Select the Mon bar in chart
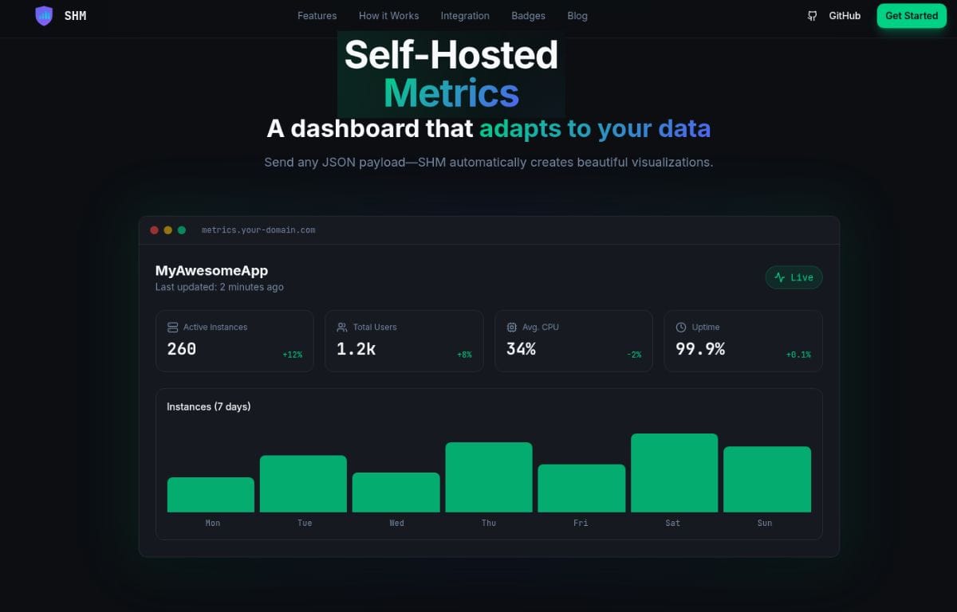The width and height of the screenshot is (957, 612). coord(211,495)
